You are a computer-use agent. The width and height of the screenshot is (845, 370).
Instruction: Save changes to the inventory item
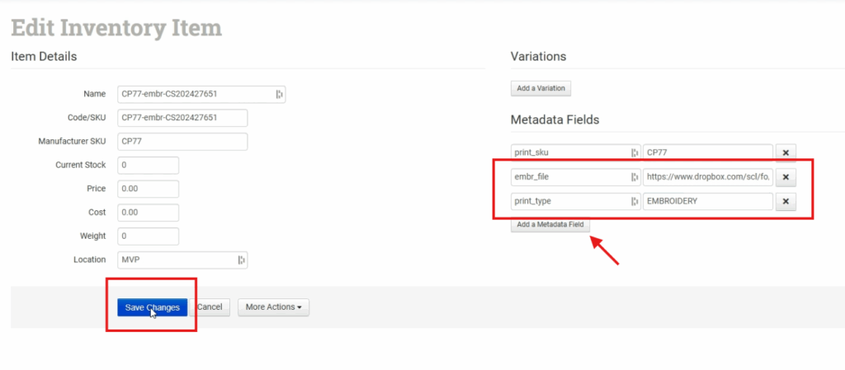[x=152, y=307]
